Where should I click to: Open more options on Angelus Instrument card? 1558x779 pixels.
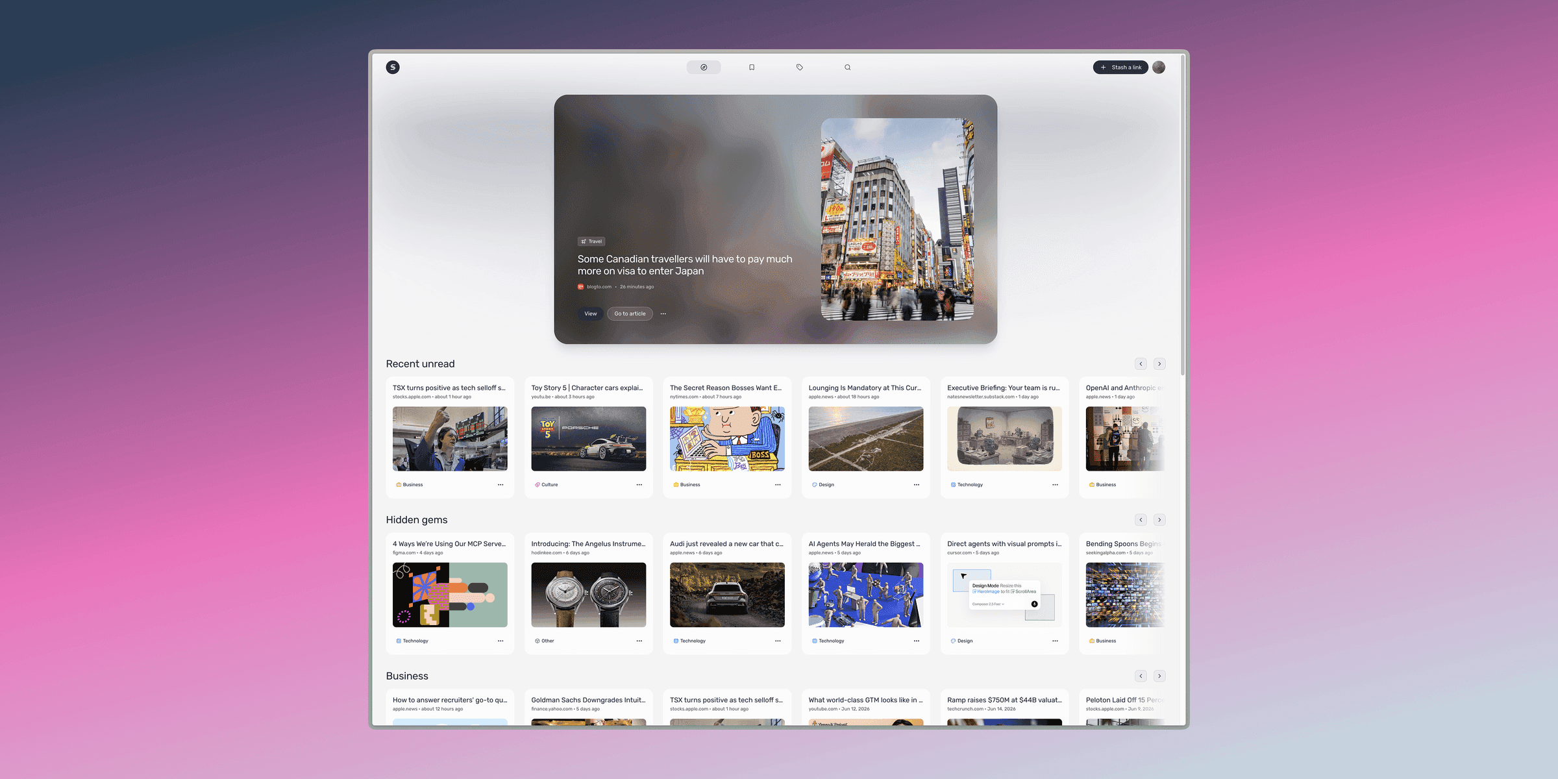[x=639, y=641]
